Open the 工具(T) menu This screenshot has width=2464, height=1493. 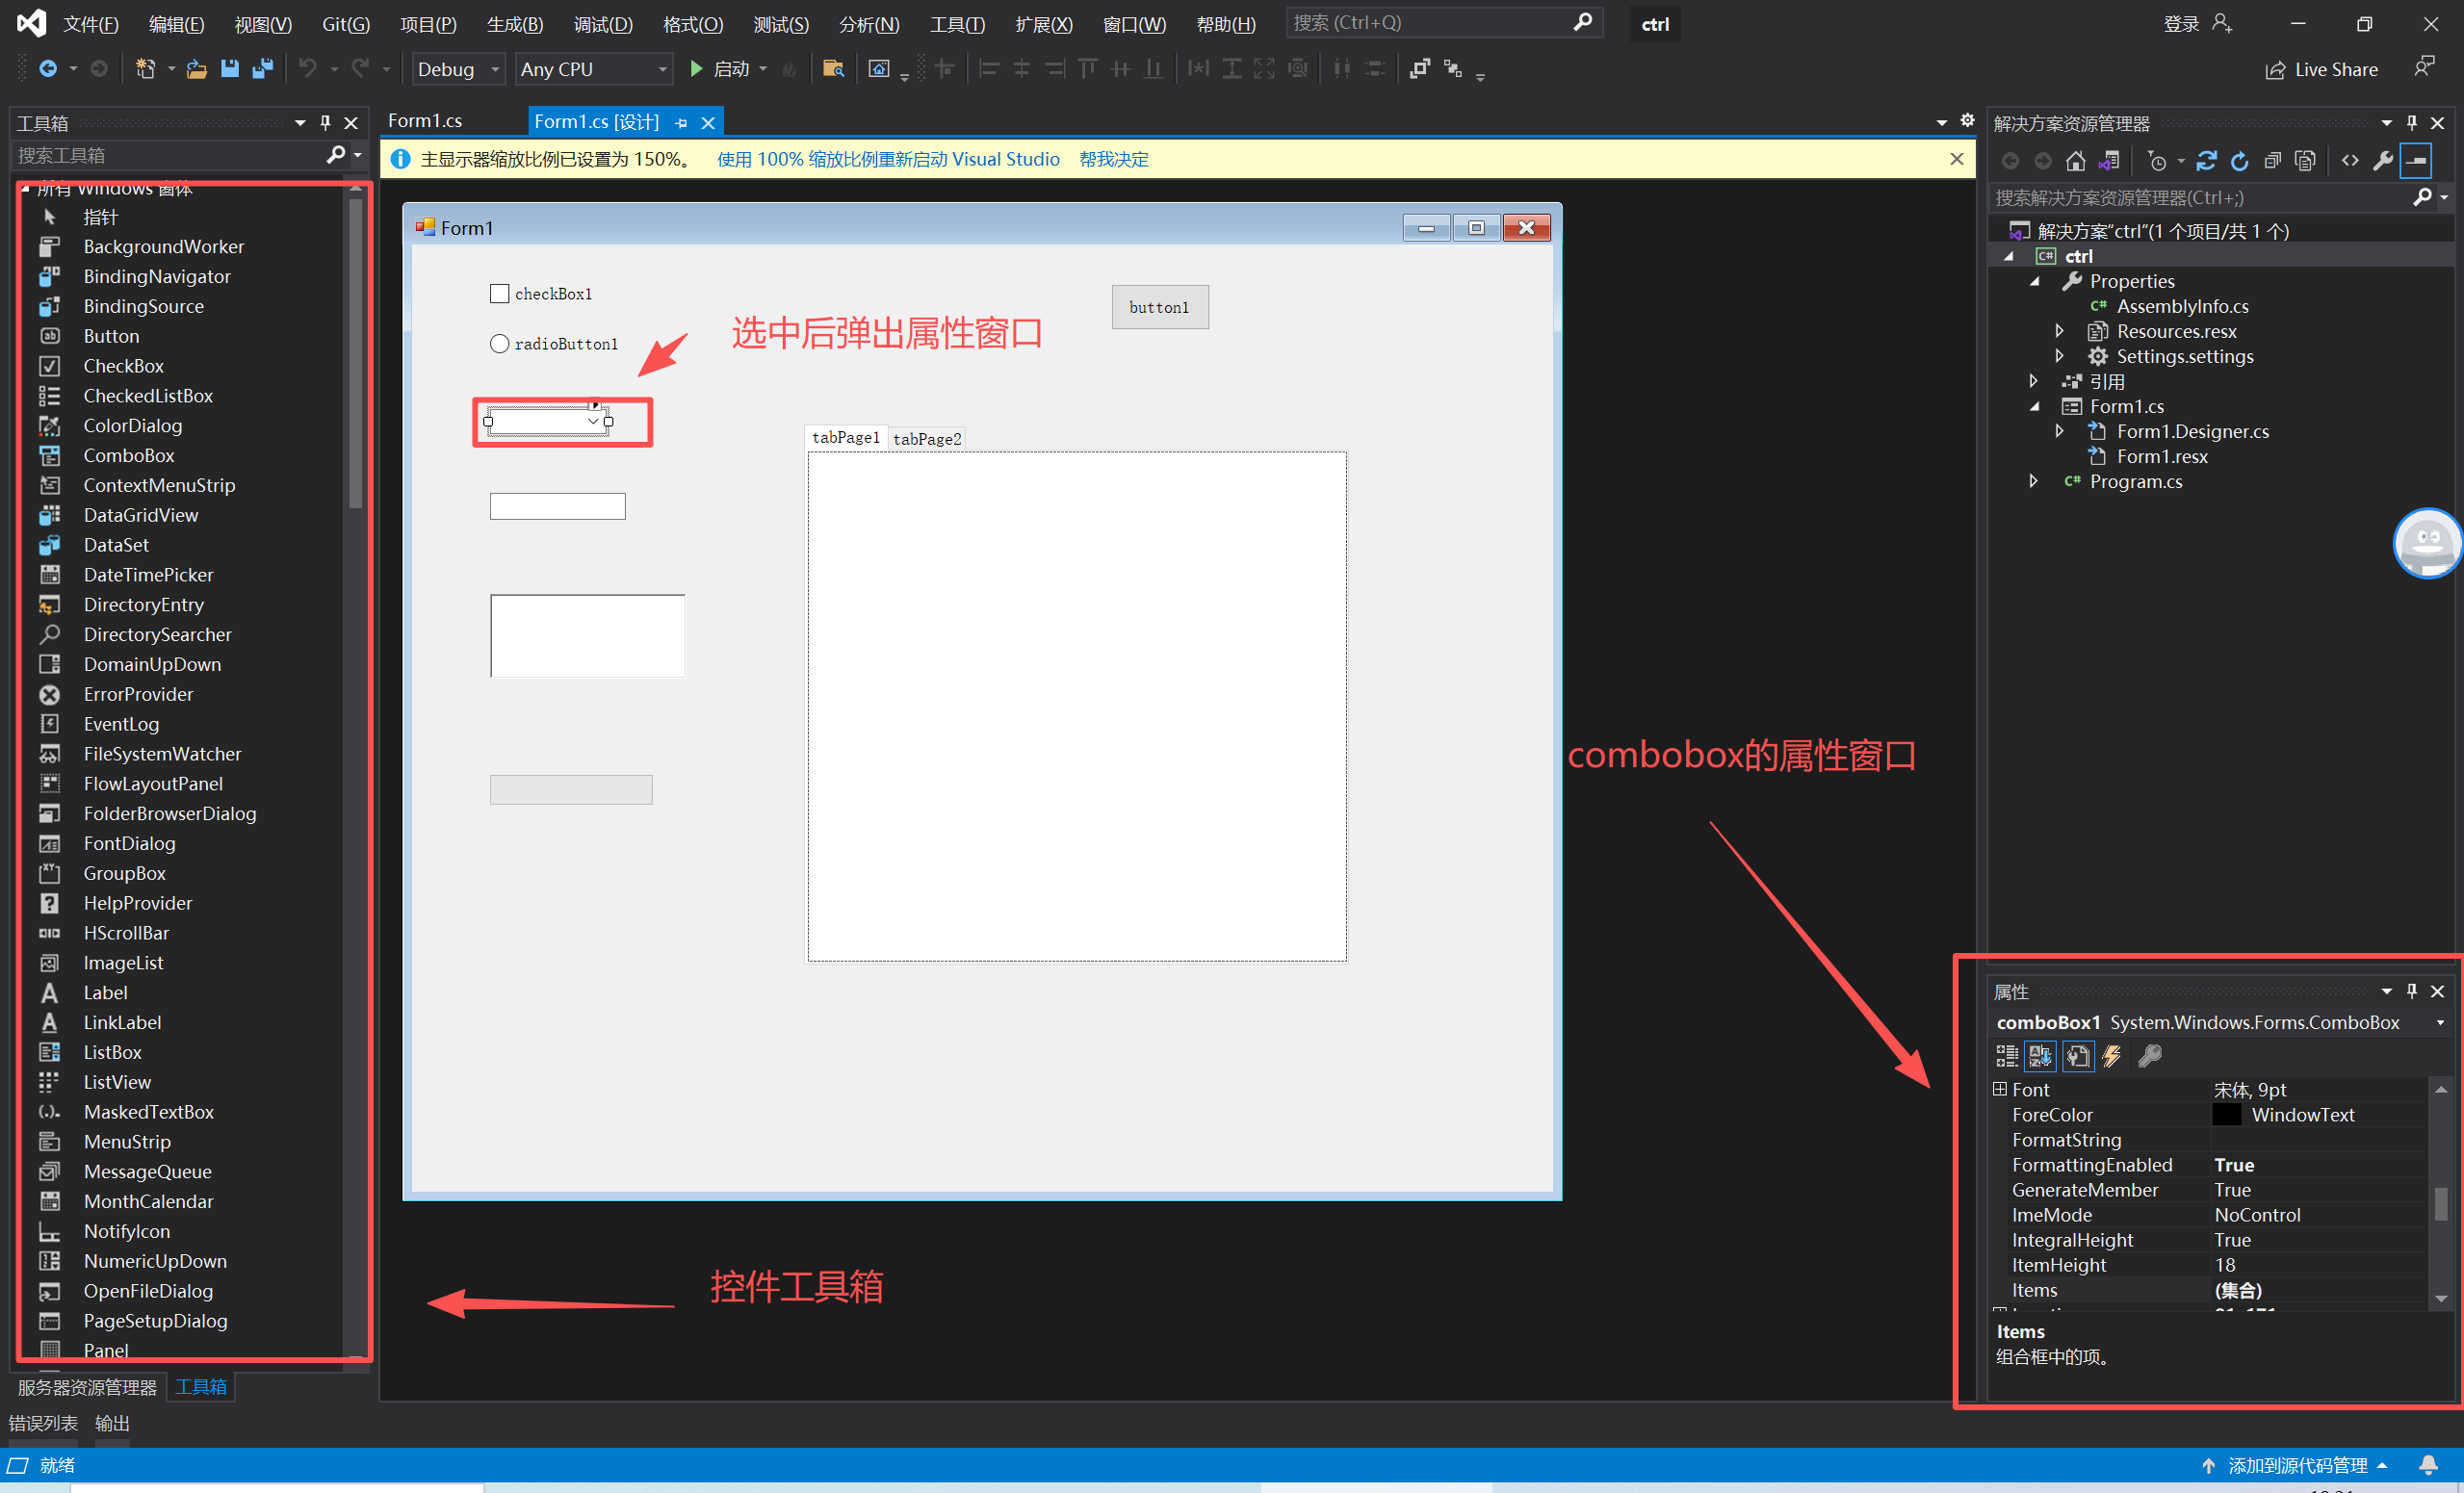[957, 24]
